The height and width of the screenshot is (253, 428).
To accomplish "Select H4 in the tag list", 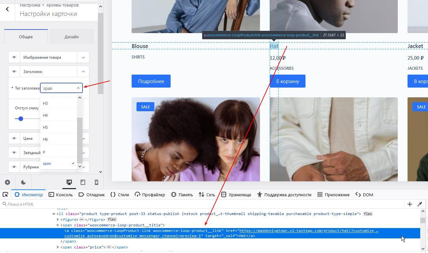I will click(58, 115).
